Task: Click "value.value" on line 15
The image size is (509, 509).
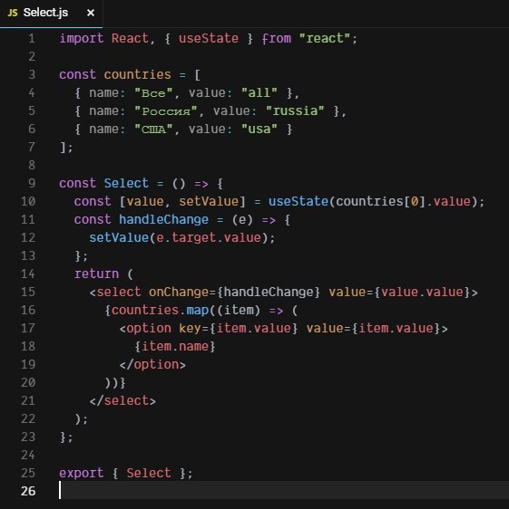Action: 422,293
